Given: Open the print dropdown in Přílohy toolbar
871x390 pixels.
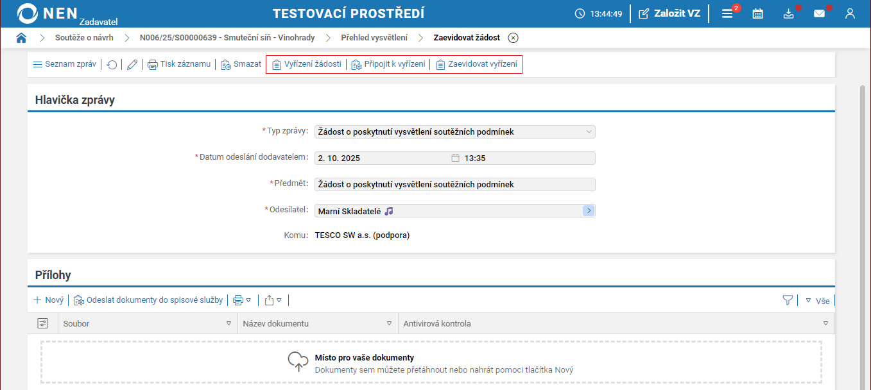Looking at the screenshot, I should (241, 300).
